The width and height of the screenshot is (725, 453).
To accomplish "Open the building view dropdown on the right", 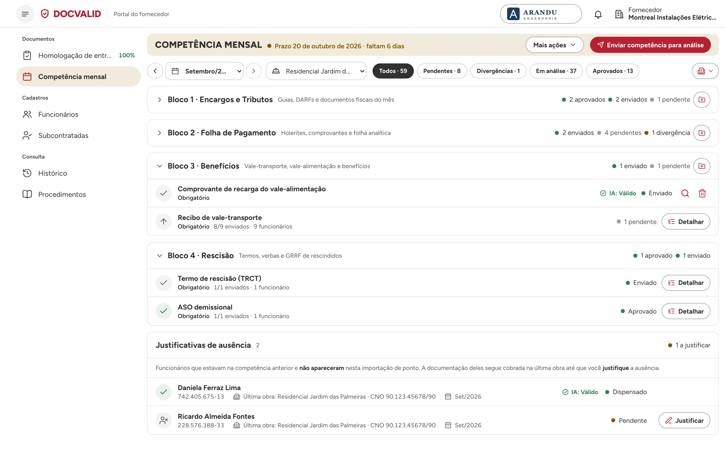I will [705, 71].
